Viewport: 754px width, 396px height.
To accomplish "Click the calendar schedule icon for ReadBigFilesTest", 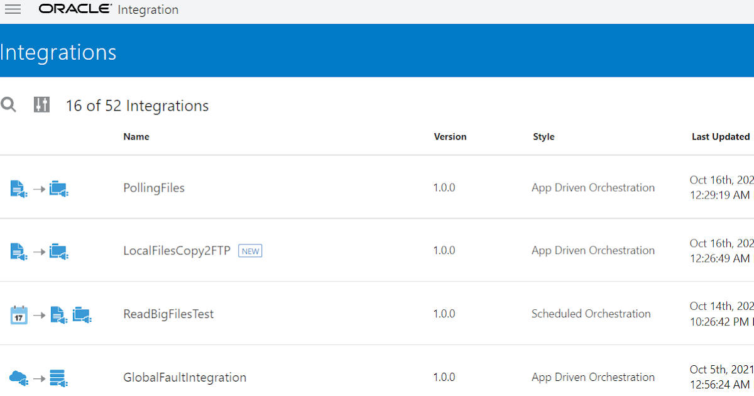I will (x=19, y=314).
